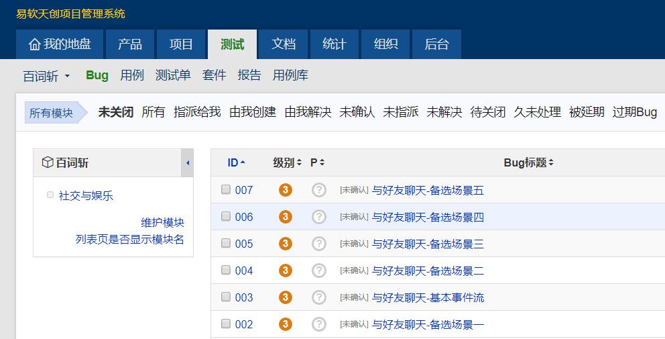Viewport: 665px width, 339px height.
Task: Open the 套件 submenu
Action: tap(214, 75)
